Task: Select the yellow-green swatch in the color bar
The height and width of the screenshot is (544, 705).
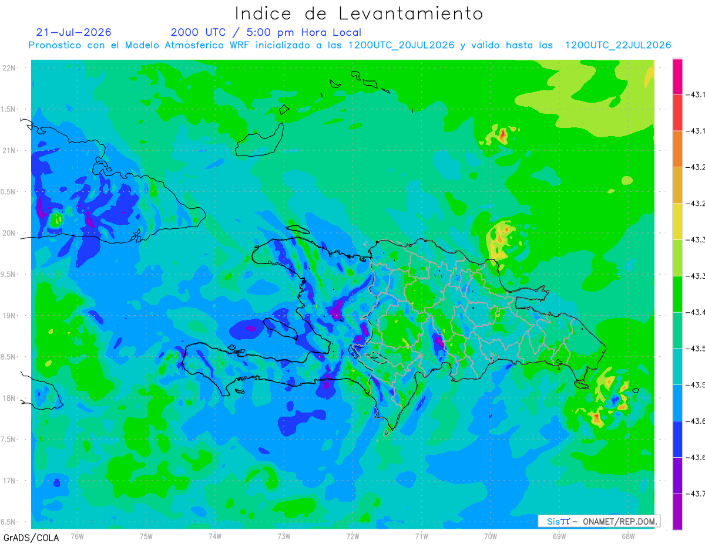Action: point(677,258)
